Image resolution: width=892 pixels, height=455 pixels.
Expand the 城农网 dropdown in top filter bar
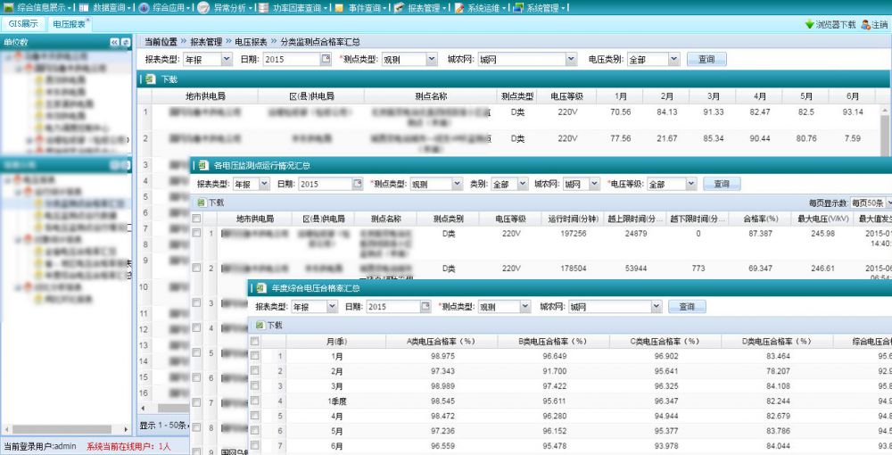[571, 60]
